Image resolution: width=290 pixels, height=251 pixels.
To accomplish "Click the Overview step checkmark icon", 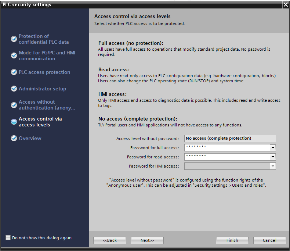I will pyautogui.click(x=14, y=138).
